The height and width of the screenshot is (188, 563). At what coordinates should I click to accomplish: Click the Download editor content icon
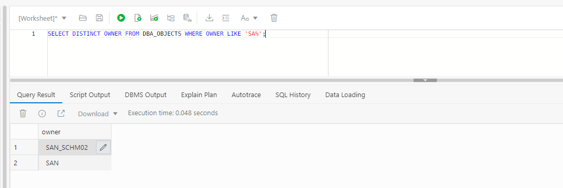coord(209,18)
